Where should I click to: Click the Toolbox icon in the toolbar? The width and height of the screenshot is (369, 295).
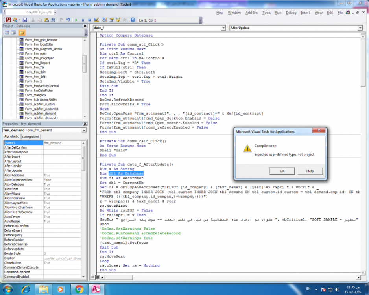[x=125, y=20]
